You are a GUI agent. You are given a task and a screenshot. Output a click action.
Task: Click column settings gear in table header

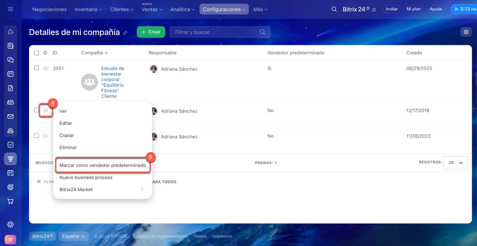(x=45, y=53)
